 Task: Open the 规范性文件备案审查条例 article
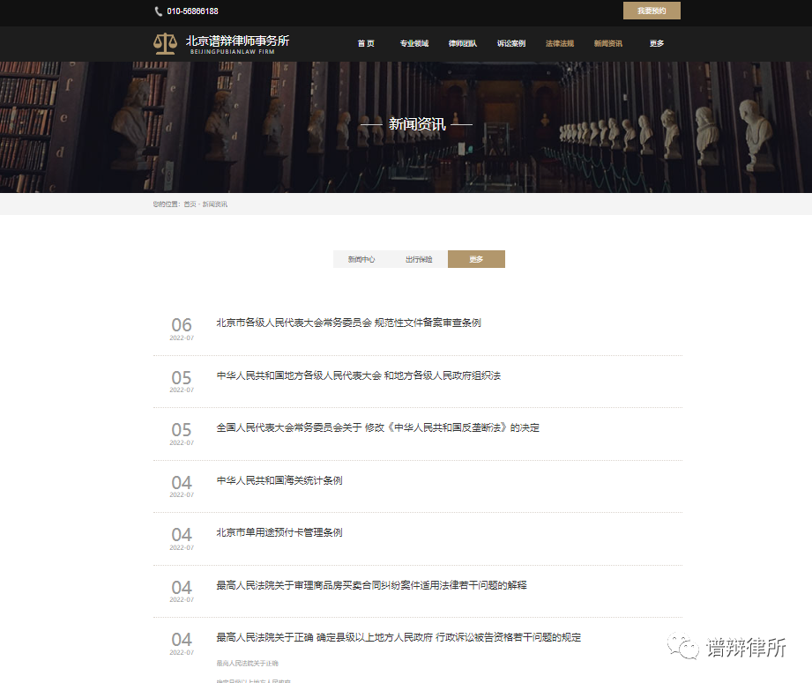(x=348, y=323)
